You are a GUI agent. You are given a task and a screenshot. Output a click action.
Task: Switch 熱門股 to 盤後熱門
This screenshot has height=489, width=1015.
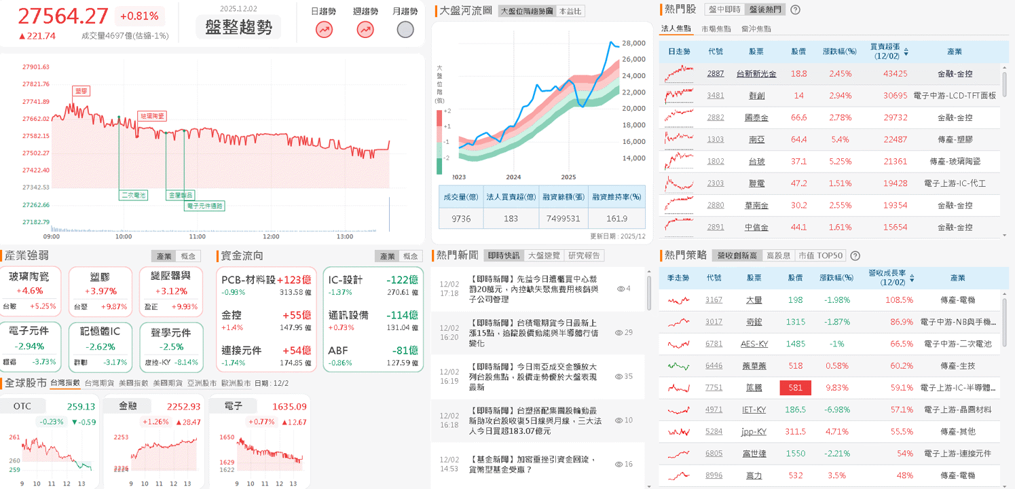pos(764,10)
